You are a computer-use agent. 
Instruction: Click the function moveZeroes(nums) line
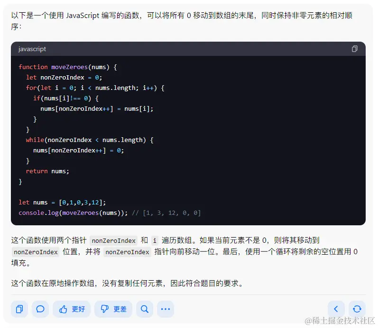pos(68,67)
